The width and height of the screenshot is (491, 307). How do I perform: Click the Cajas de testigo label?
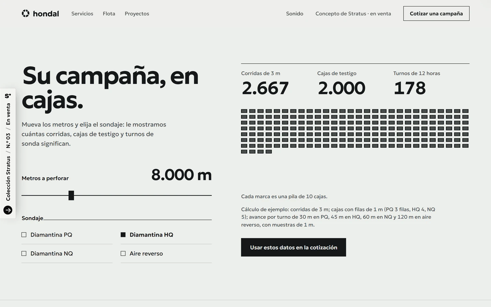coord(337,73)
